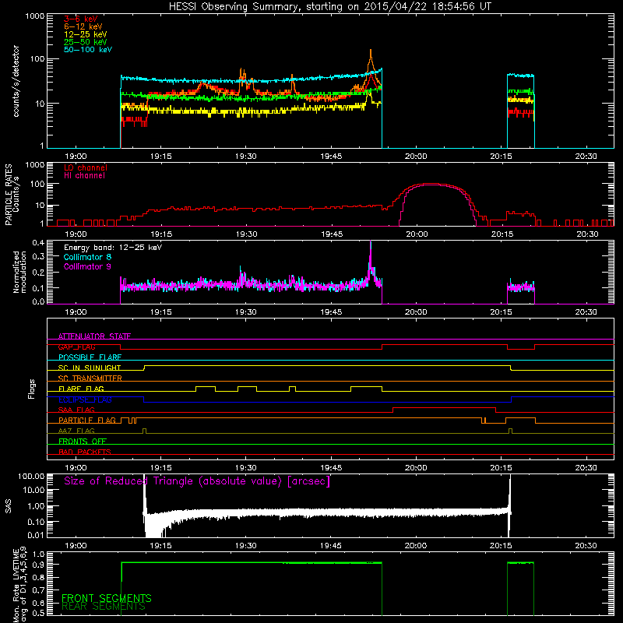Viewport: 623px width, 623px height.
Task: Click the 'Size of Reduced Triangle' caption
Action: click(x=197, y=481)
